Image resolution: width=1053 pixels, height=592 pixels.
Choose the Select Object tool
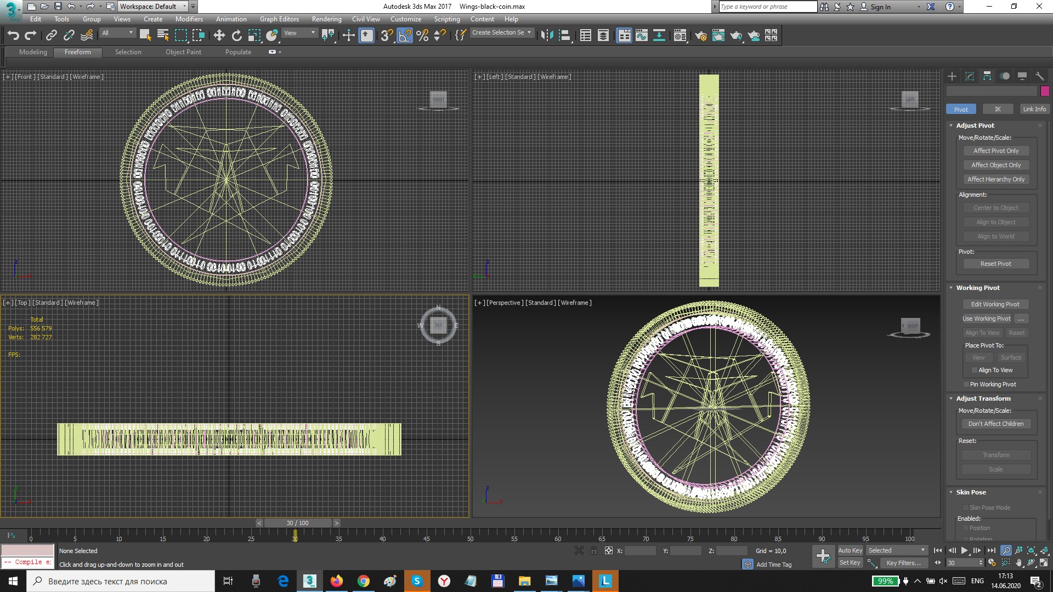145,36
